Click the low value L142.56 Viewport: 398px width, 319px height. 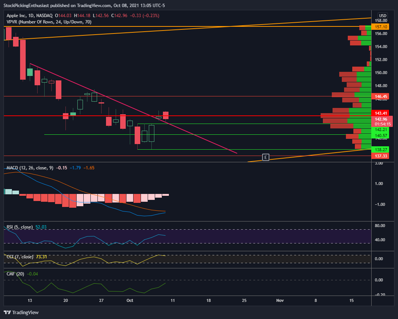tap(101, 16)
